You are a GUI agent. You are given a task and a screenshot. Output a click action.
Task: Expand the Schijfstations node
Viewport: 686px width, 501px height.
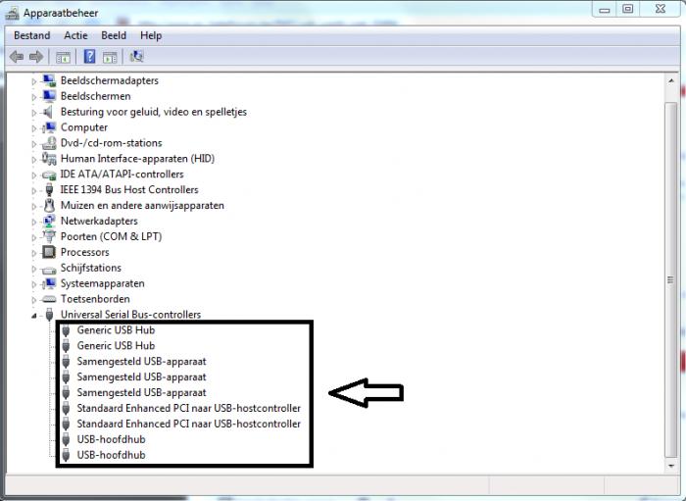click(33, 269)
